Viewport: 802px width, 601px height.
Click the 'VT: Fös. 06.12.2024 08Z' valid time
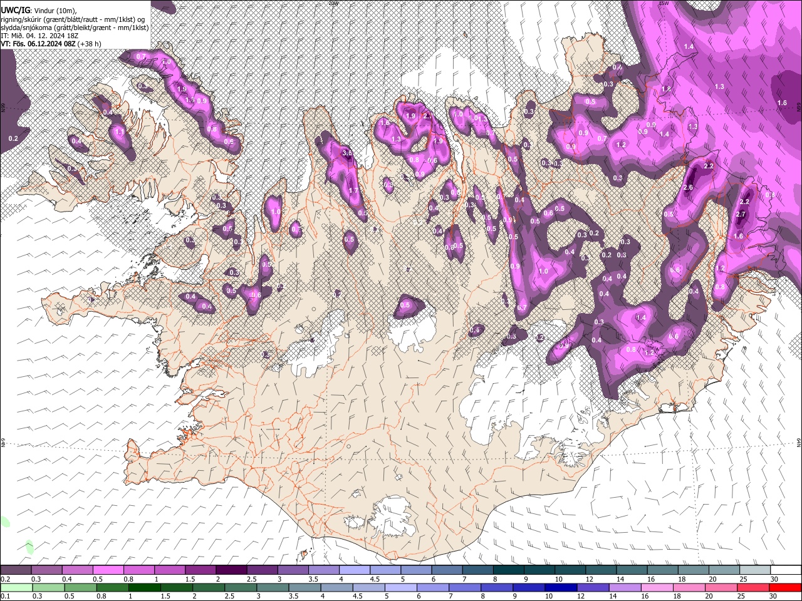tap(38, 44)
